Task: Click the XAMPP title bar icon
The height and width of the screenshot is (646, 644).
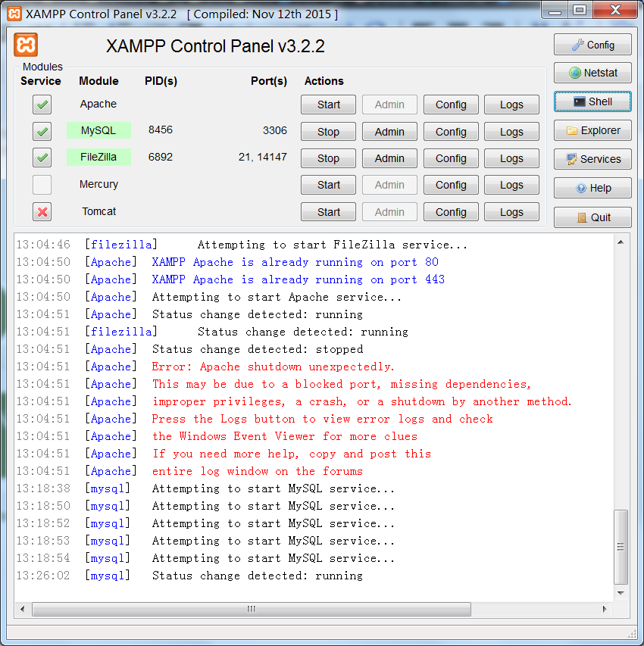Action: coord(14,14)
